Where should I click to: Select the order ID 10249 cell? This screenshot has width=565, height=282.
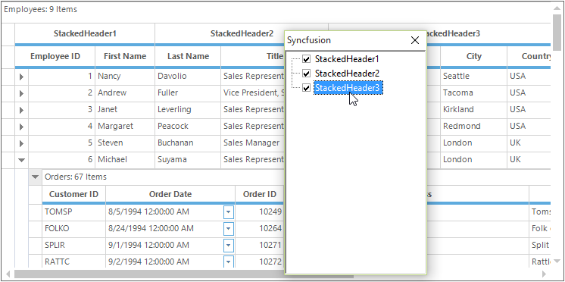click(260, 212)
